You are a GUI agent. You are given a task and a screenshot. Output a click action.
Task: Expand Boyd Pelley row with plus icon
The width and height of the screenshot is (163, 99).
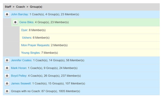coord(7,76)
